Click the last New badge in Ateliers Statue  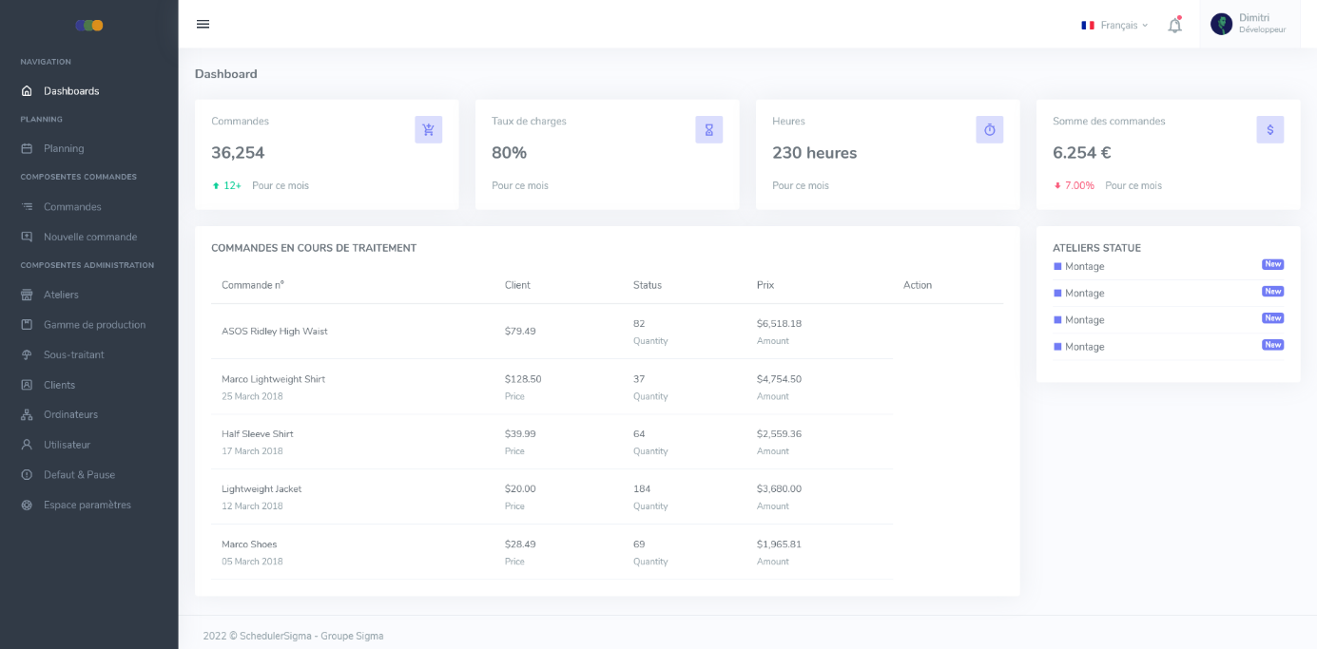(1272, 345)
